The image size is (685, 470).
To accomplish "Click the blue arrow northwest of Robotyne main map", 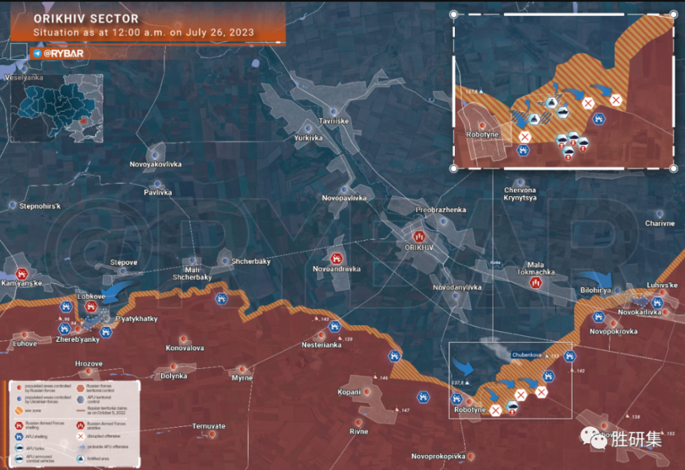I will tap(463, 367).
